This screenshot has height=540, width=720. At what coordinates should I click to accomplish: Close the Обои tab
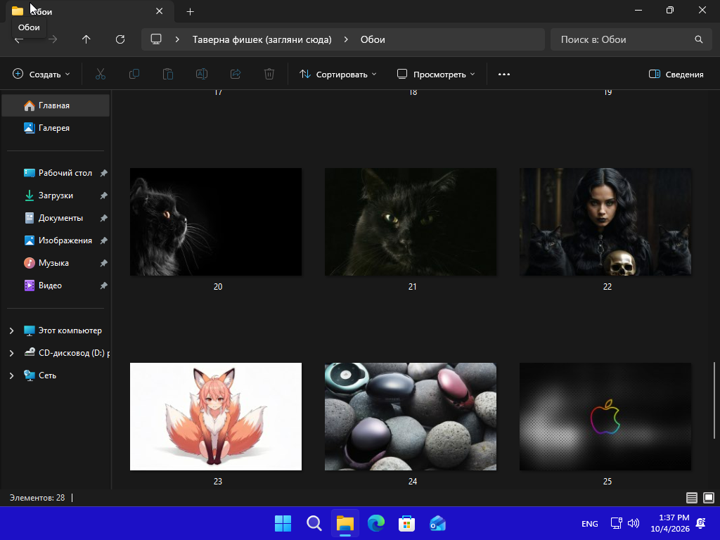pyautogui.click(x=160, y=11)
